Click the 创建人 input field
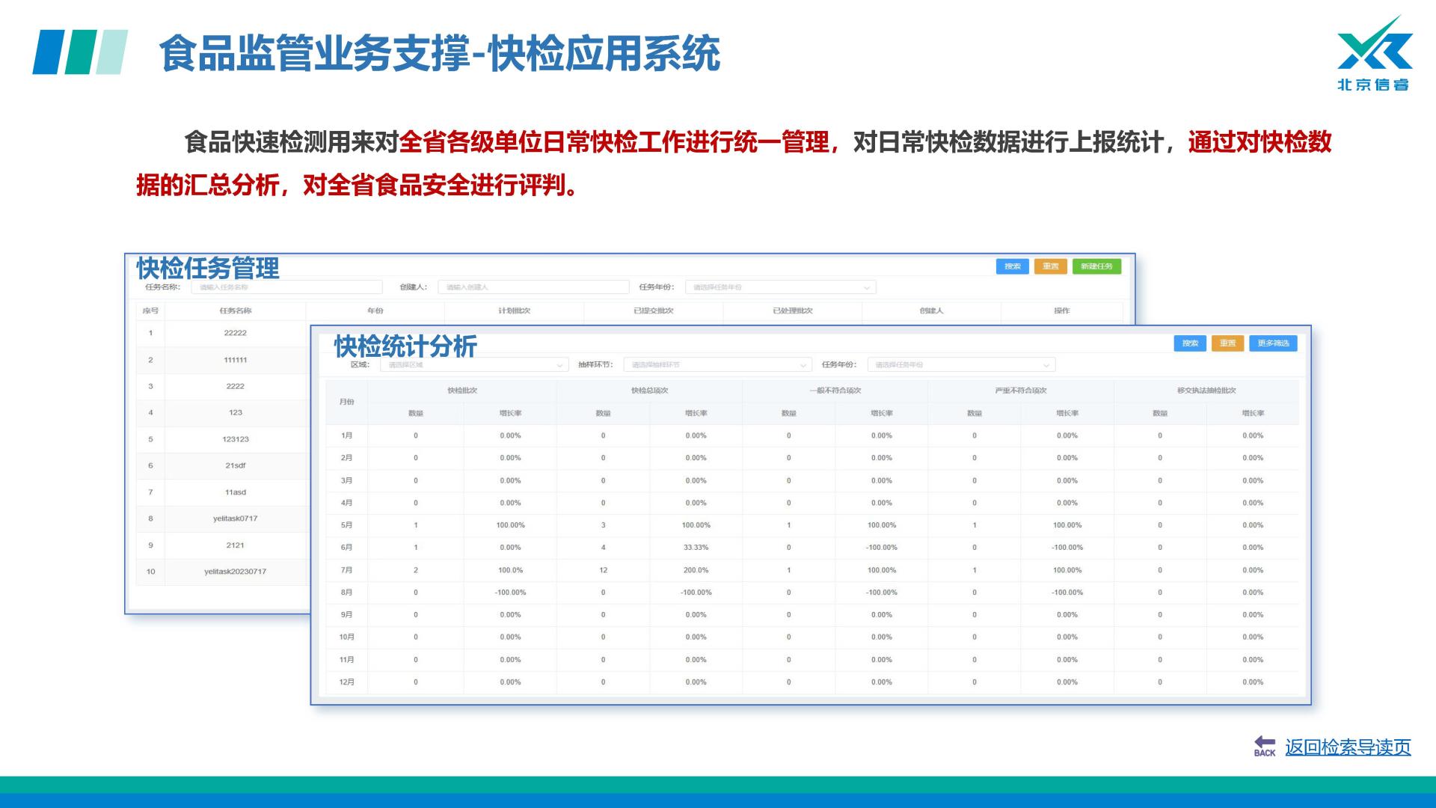The height and width of the screenshot is (808, 1436). (x=533, y=287)
